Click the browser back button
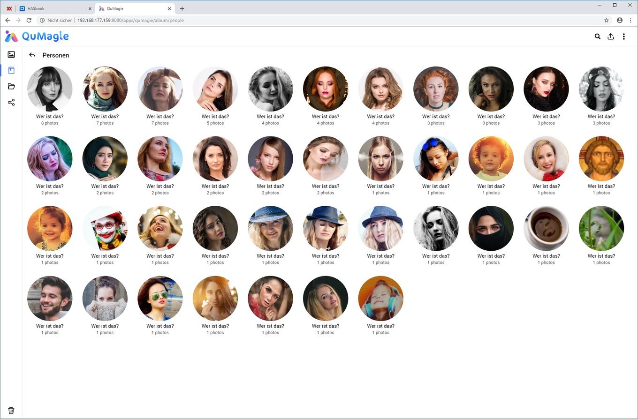Screen dimensions: 638x419 point(8,20)
